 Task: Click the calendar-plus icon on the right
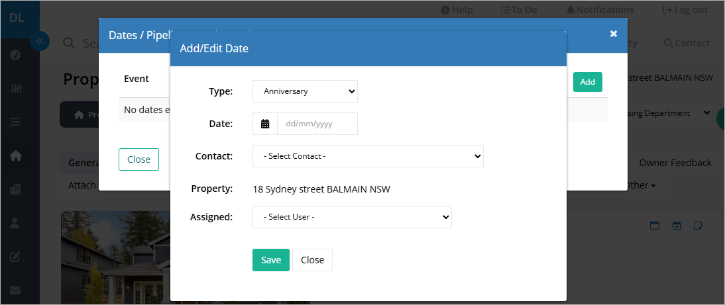(x=677, y=226)
